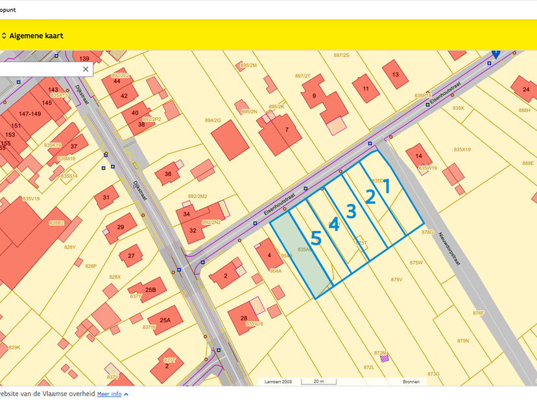Click building 25A
This screenshot has height=400, width=537.
pyautogui.click(x=165, y=320)
